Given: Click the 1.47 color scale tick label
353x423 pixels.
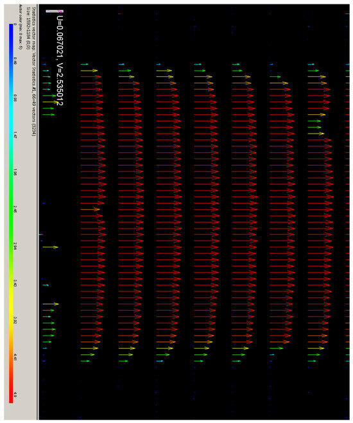Looking at the screenshot, I should pyautogui.click(x=15, y=134).
